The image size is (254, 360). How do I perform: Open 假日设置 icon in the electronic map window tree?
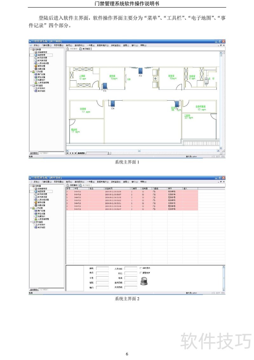[36, 66]
